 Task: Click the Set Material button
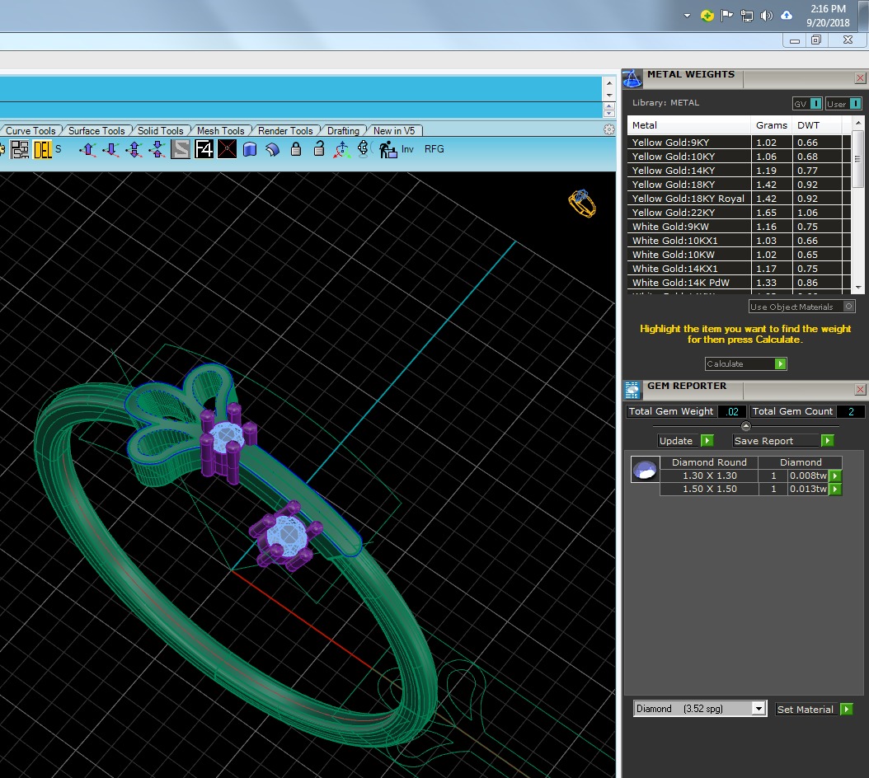(814, 710)
